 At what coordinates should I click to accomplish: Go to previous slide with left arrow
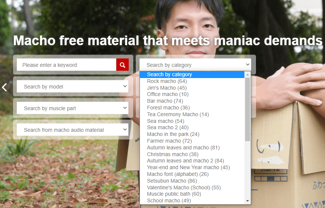pos(4,87)
